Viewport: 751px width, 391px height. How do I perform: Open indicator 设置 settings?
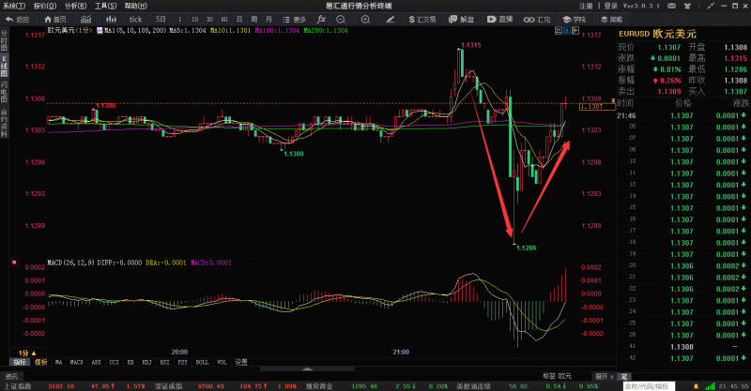[241, 361]
